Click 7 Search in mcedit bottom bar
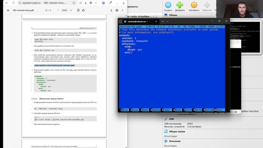 coord(188,110)
